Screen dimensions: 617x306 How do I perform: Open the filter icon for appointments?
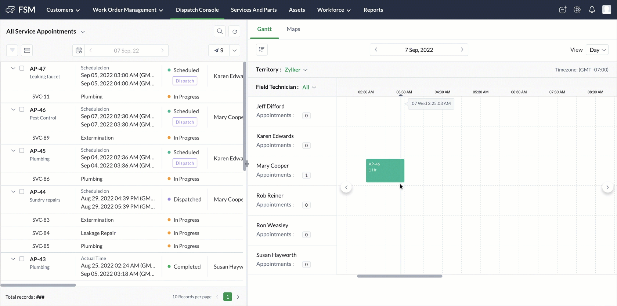pyautogui.click(x=12, y=50)
